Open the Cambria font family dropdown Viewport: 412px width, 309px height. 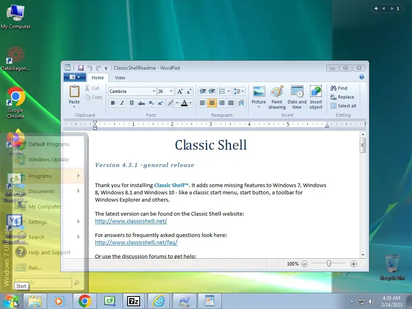tap(154, 91)
